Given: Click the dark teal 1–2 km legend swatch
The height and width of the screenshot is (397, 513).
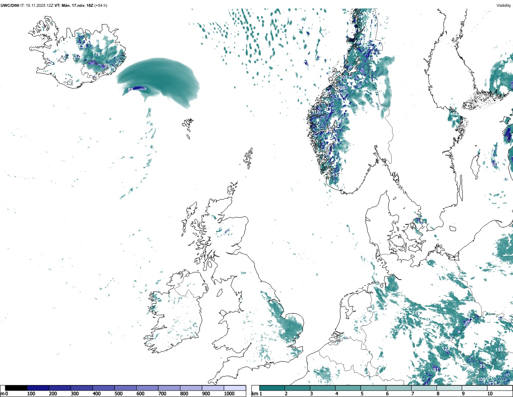Looking at the screenshot, I should coord(272,388).
